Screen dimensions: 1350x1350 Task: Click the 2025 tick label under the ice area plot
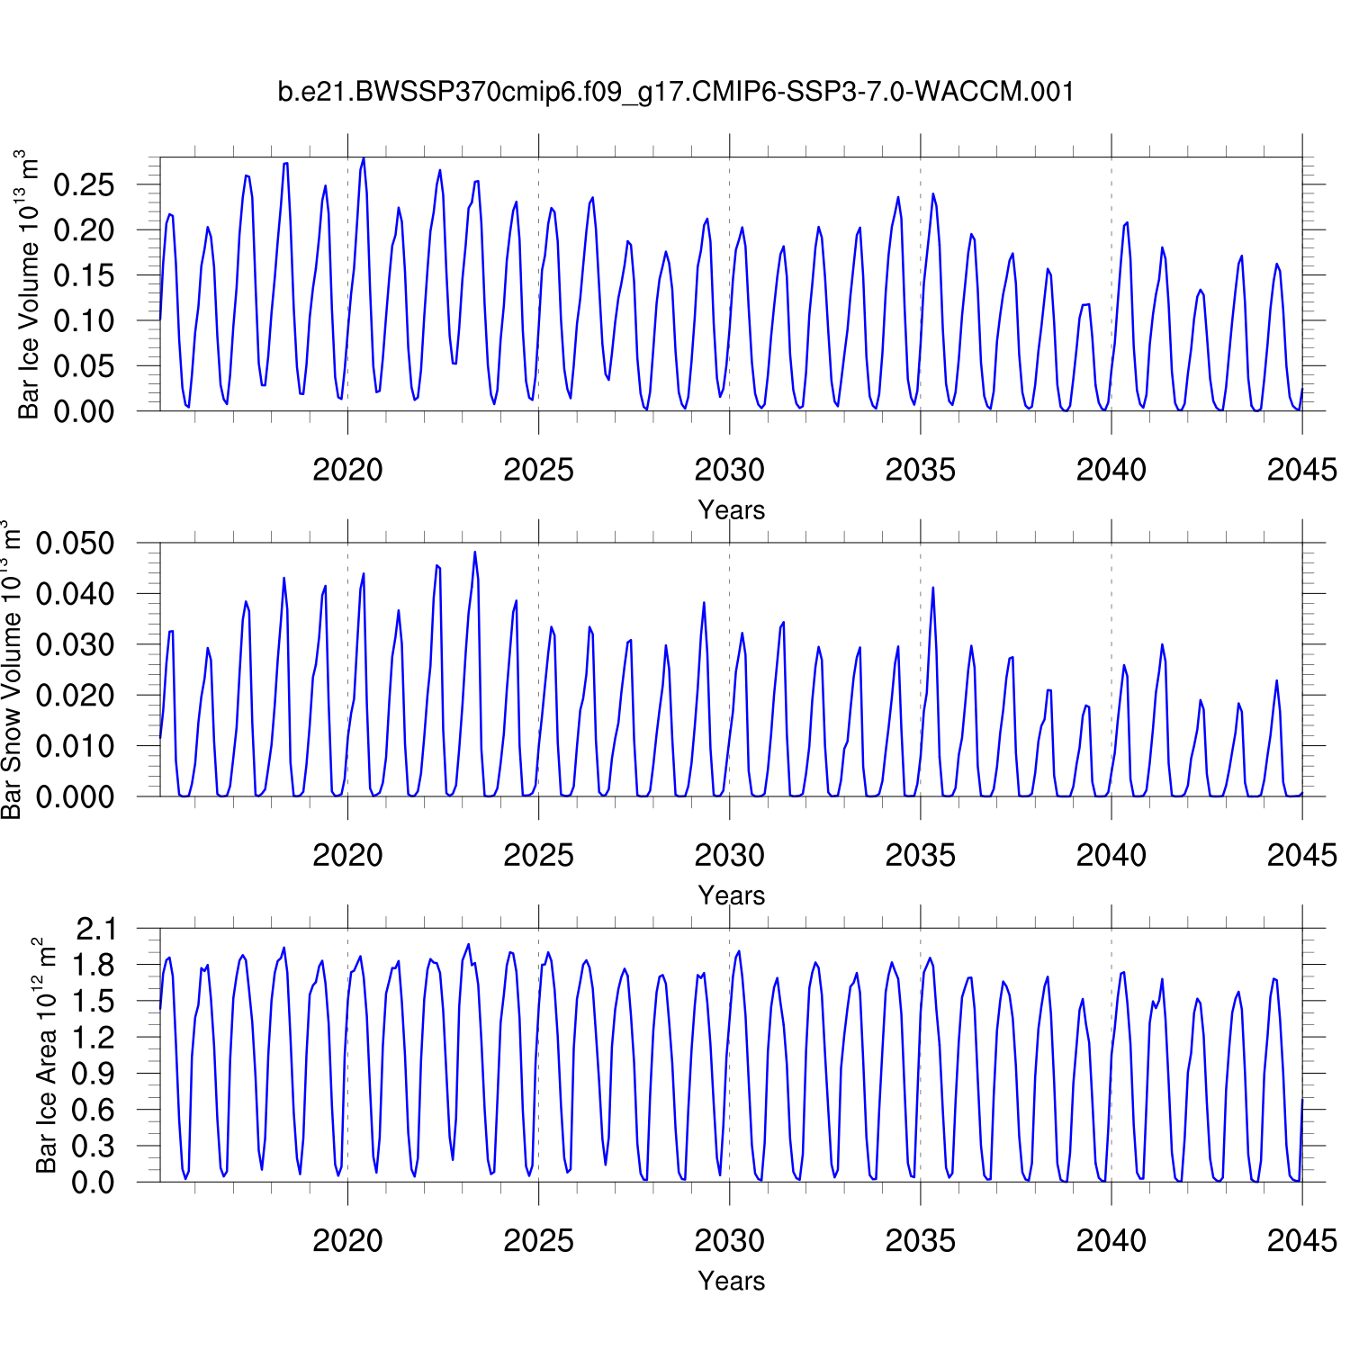(x=538, y=1240)
